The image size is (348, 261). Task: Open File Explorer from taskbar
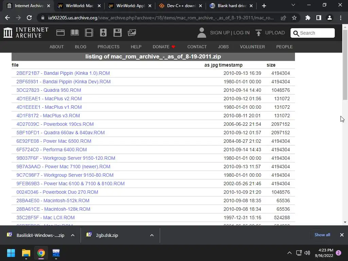point(26,253)
